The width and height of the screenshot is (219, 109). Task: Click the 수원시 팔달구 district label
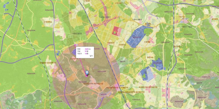coord(105,17)
